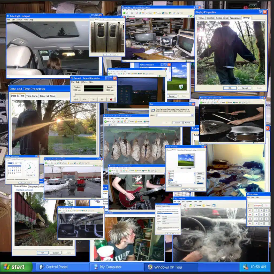Click the Mail icon in cluttered-desk Internet Explorer window

click(x=174, y=13)
